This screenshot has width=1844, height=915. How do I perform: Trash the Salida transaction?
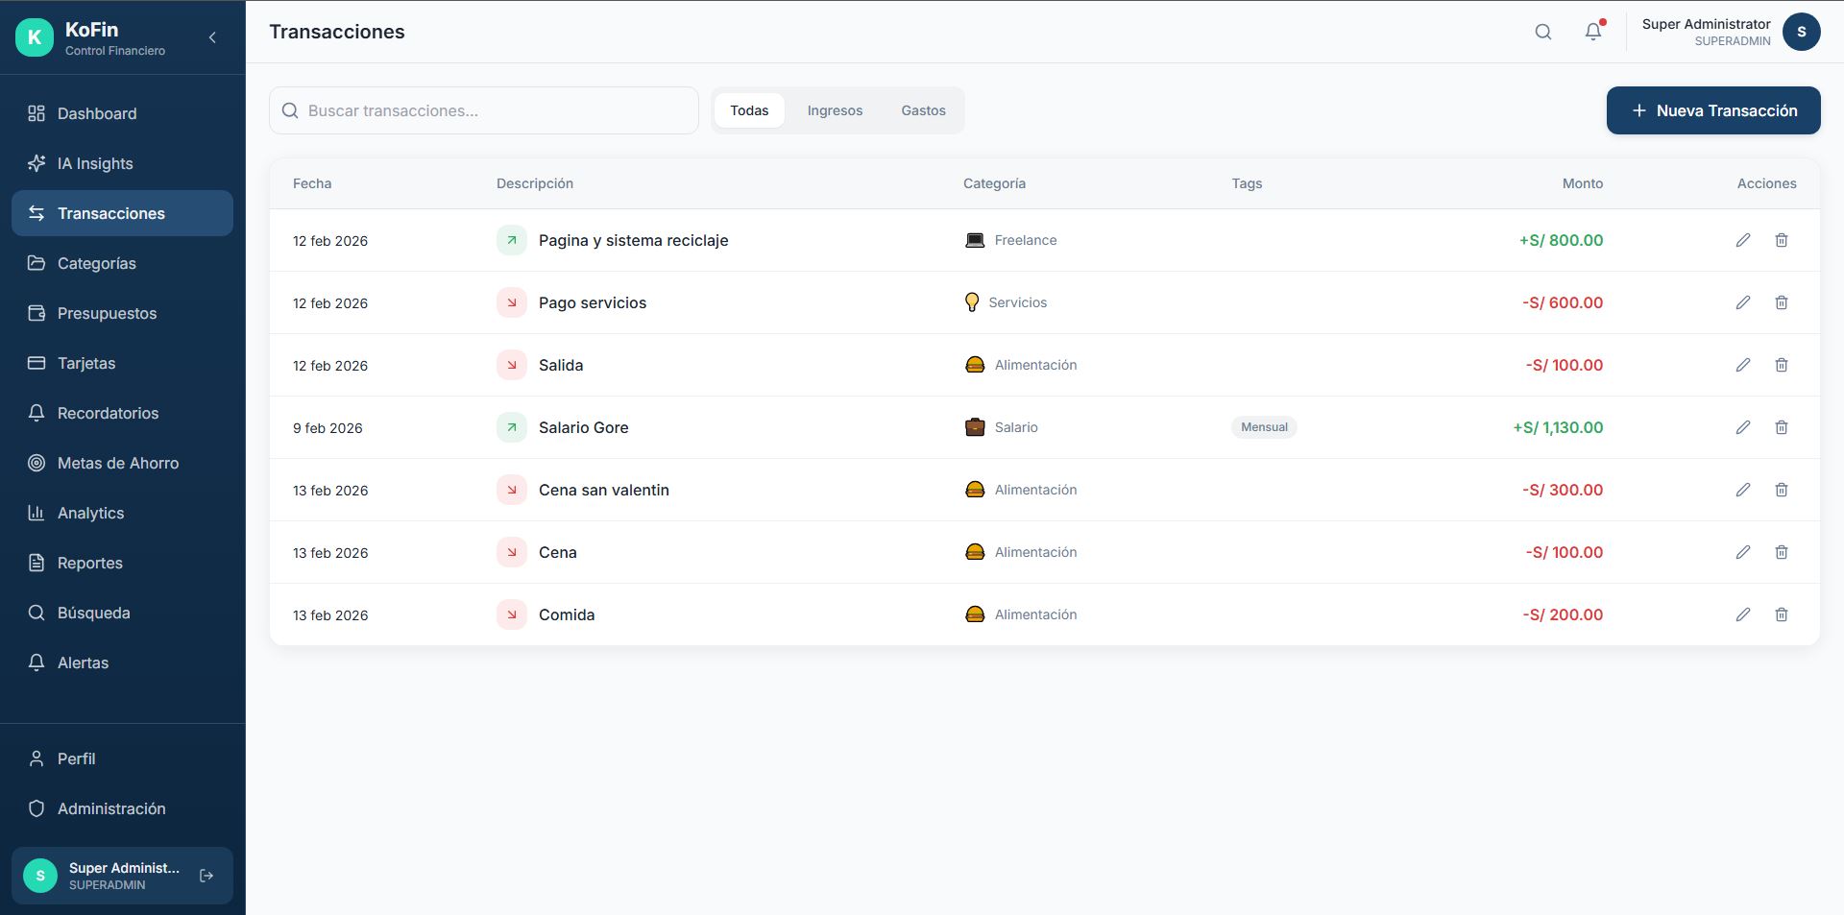click(1781, 365)
